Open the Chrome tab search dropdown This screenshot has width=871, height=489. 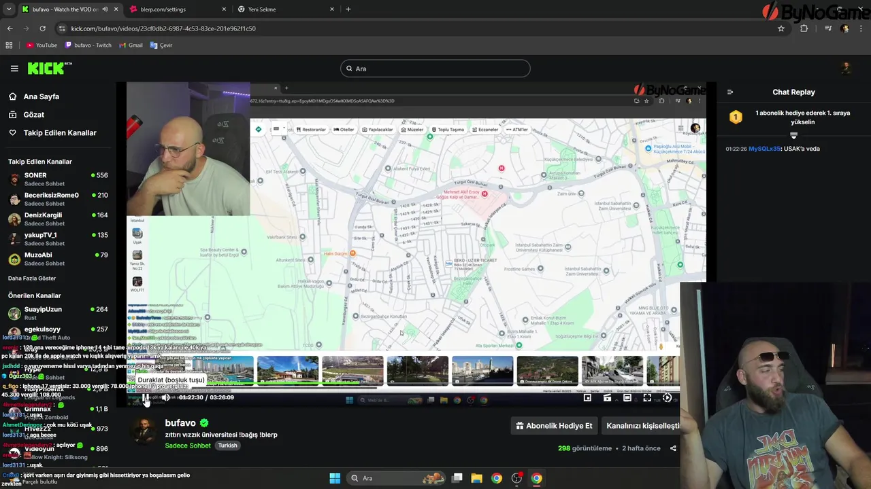9,10
